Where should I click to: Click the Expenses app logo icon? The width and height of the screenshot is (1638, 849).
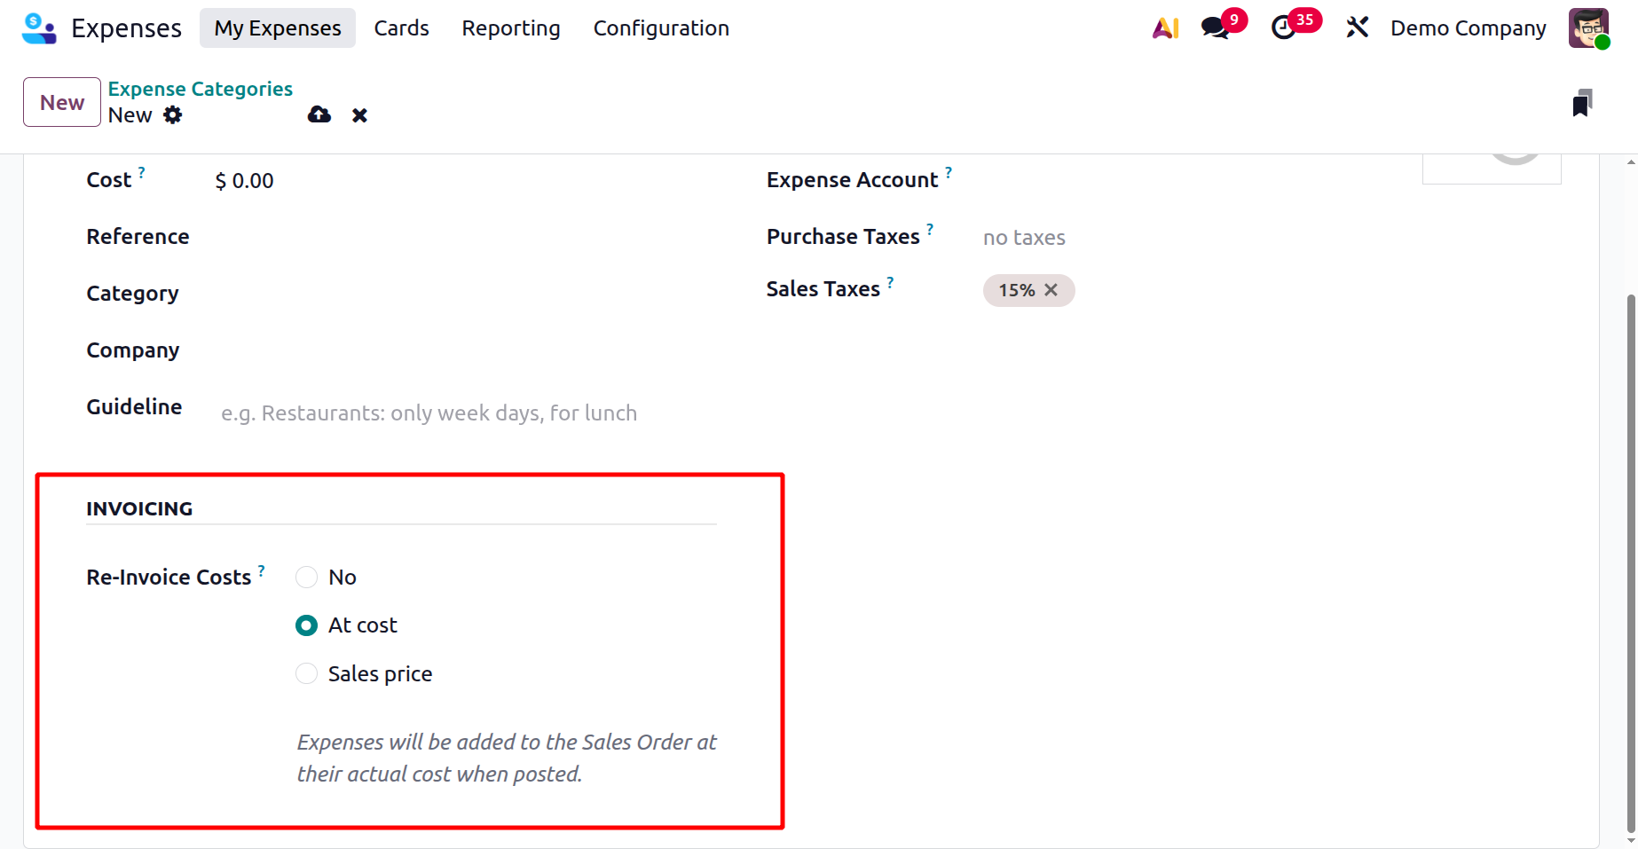[38, 28]
